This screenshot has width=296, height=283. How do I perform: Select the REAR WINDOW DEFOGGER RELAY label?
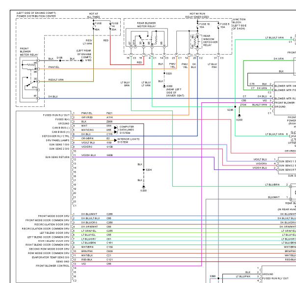click(x=210, y=40)
